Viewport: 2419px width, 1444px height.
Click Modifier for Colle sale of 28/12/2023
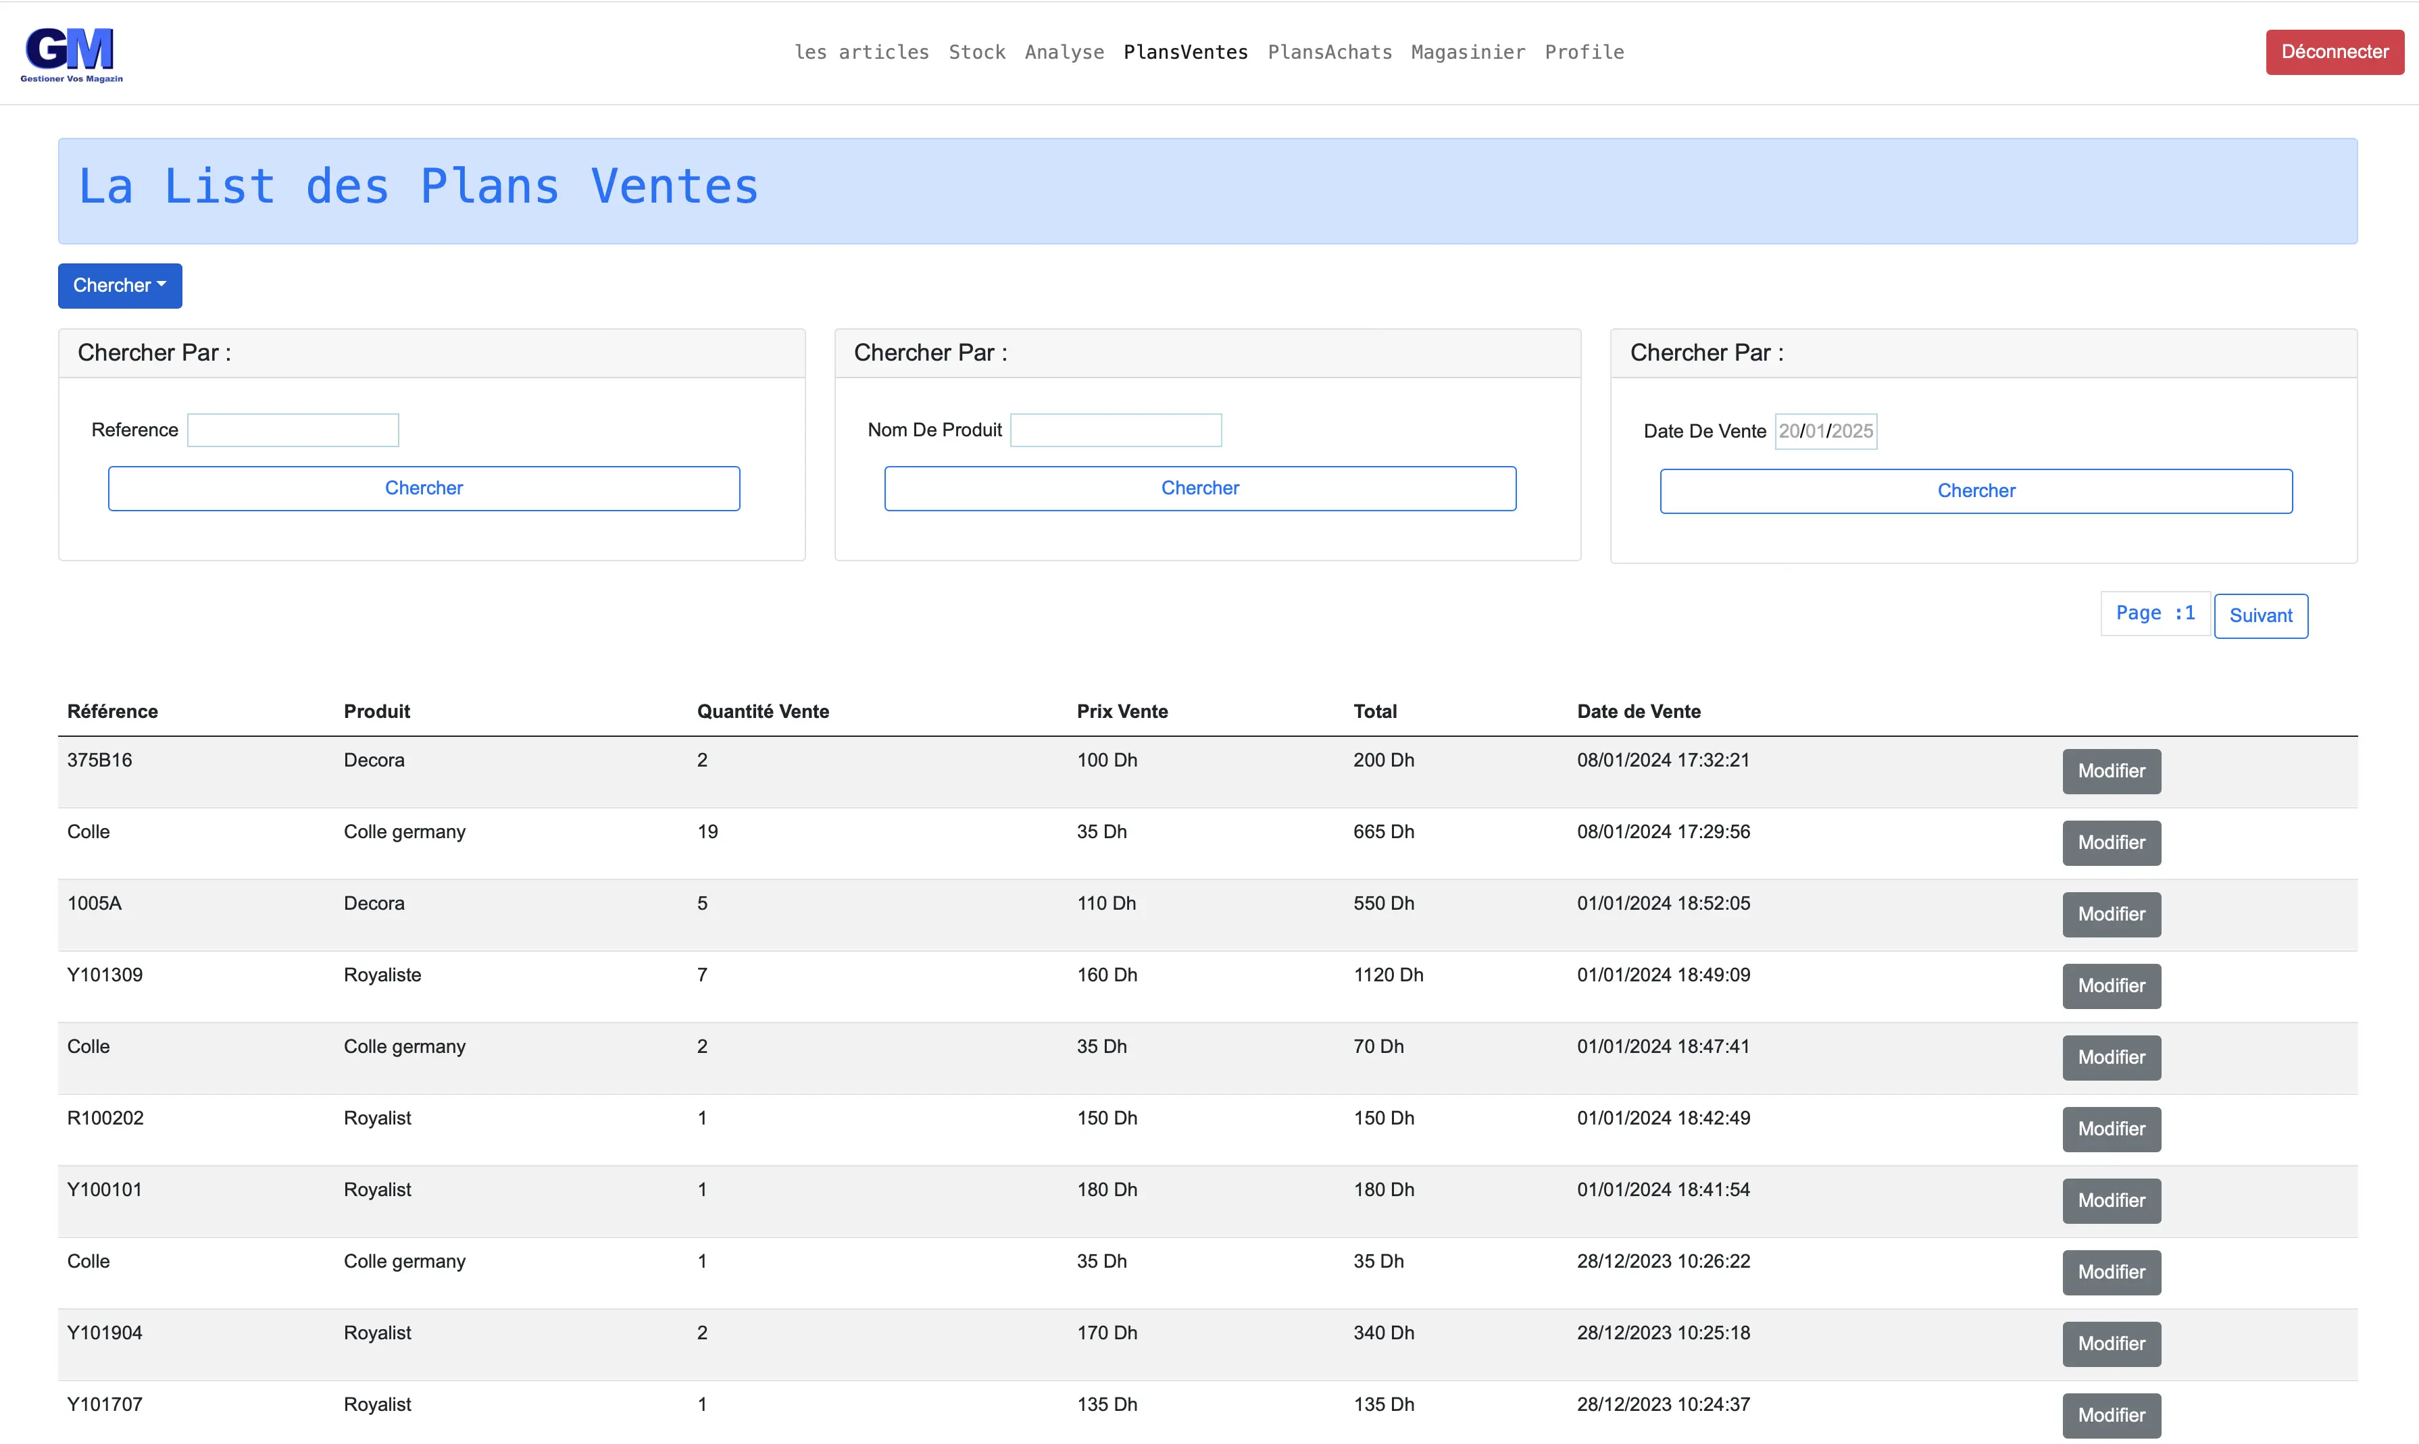tap(2112, 1272)
